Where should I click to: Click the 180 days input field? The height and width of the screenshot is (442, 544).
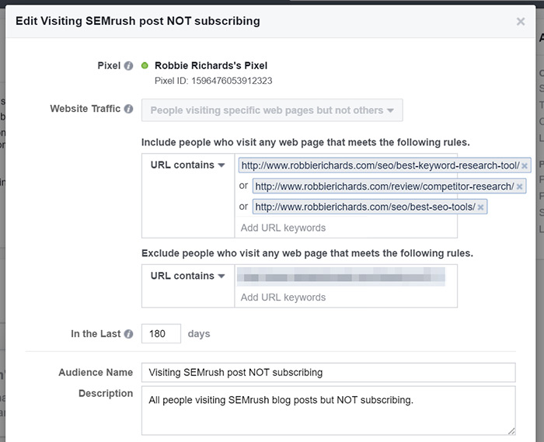point(161,334)
